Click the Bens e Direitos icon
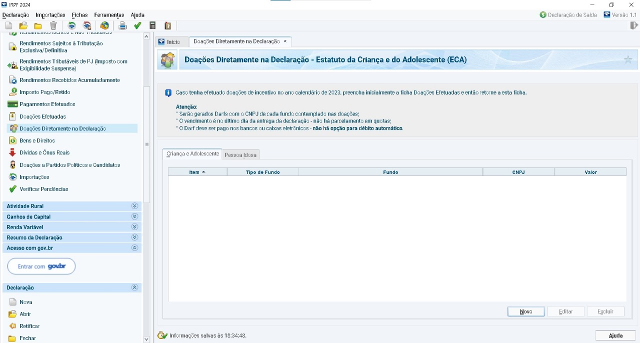This screenshot has width=640, height=343. 13,140
